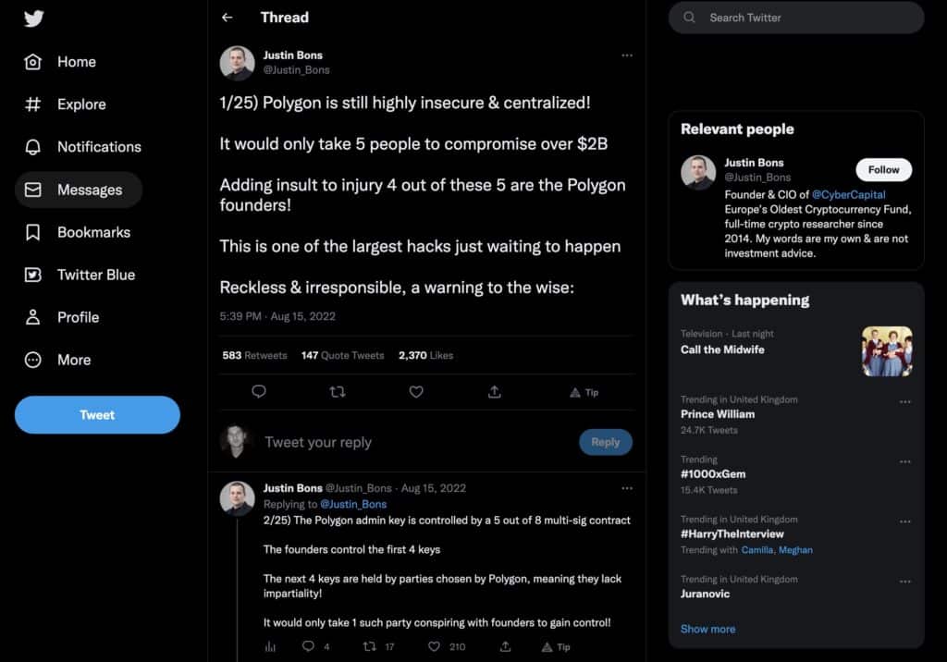Go to Bookmarks in sidebar
The width and height of the screenshot is (947, 662).
tap(77, 232)
